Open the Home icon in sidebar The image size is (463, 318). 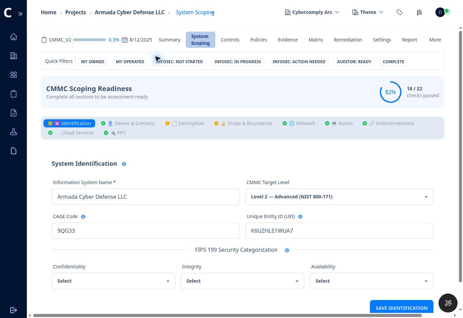point(14,37)
